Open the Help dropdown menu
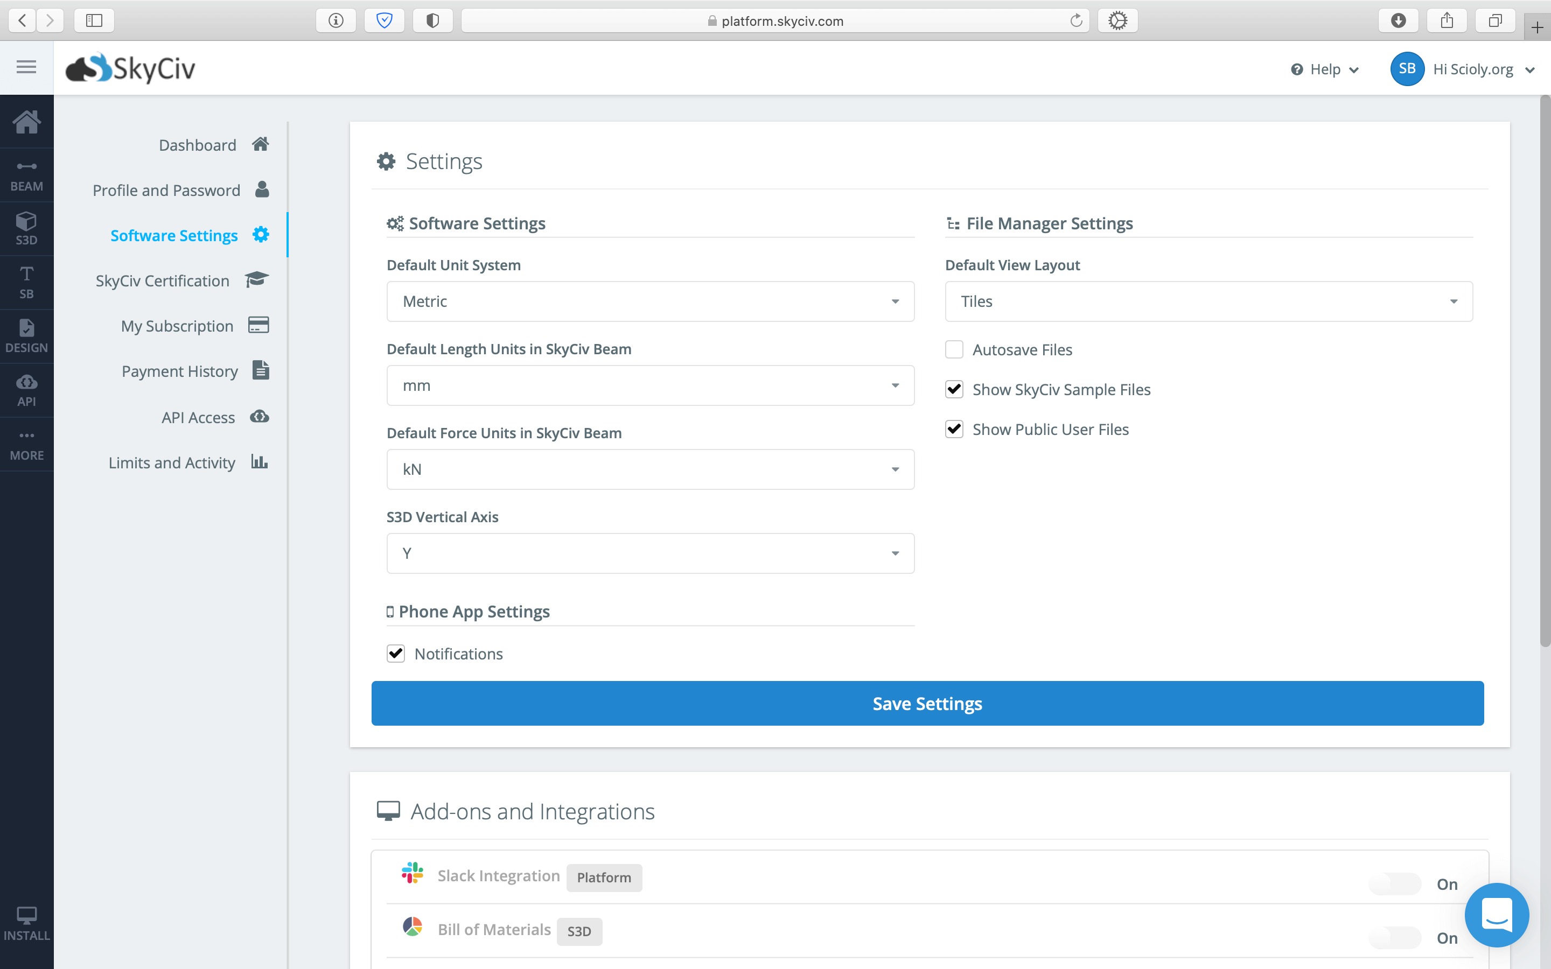 [x=1324, y=69]
